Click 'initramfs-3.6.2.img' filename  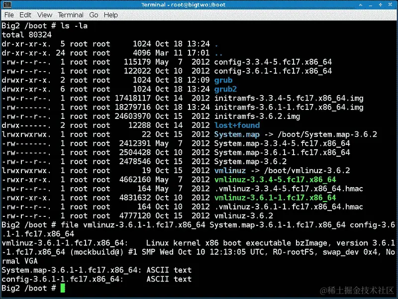click(x=257, y=116)
